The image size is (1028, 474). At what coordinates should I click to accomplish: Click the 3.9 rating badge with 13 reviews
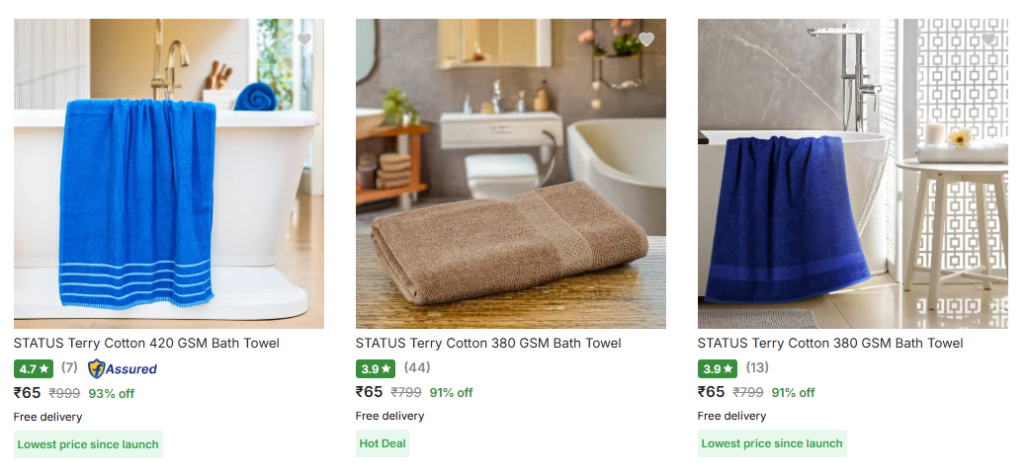(718, 368)
